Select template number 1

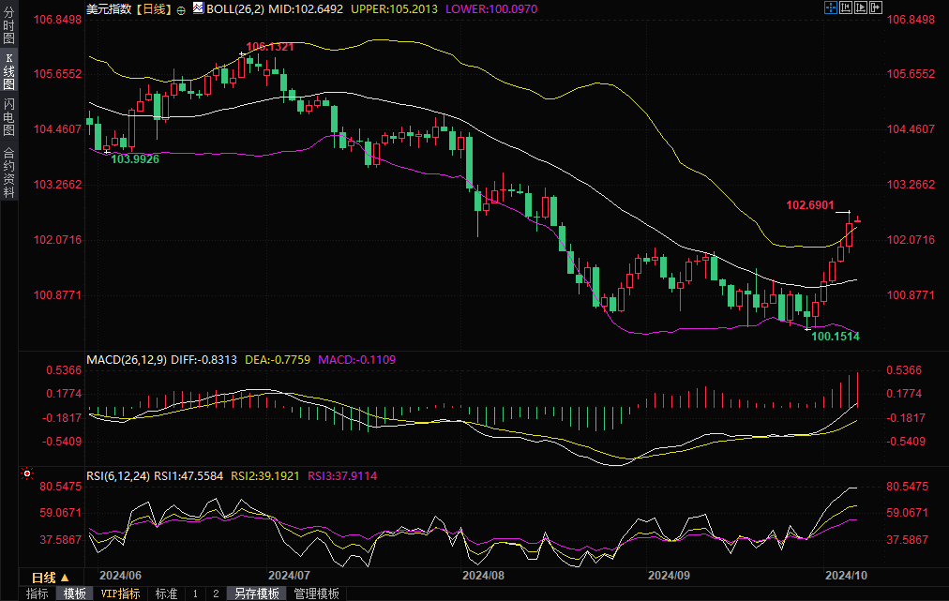195,593
